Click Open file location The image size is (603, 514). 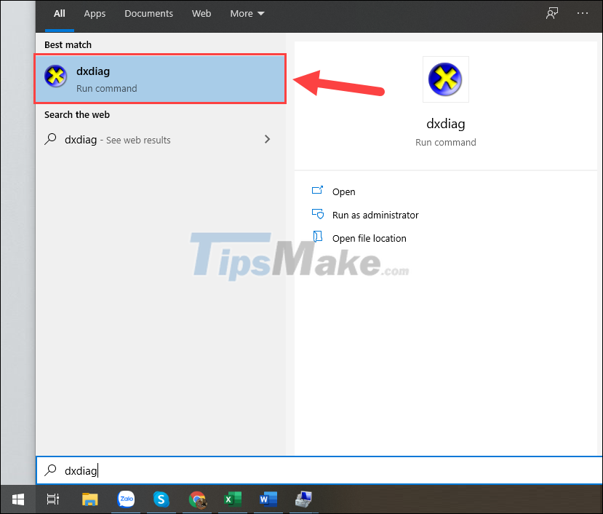click(x=369, y=238)
